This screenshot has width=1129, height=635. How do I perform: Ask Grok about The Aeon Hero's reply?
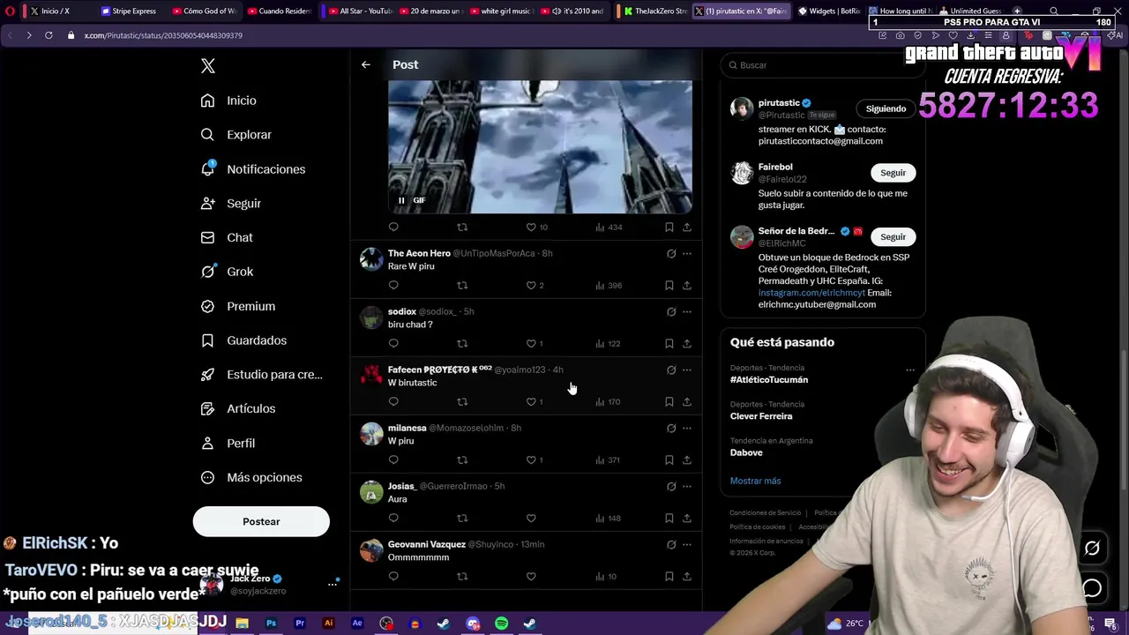pos(671,253)
